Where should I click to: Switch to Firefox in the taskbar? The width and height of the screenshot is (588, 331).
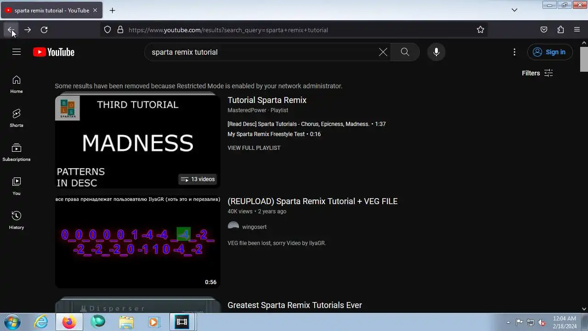[x=69, y=322]
